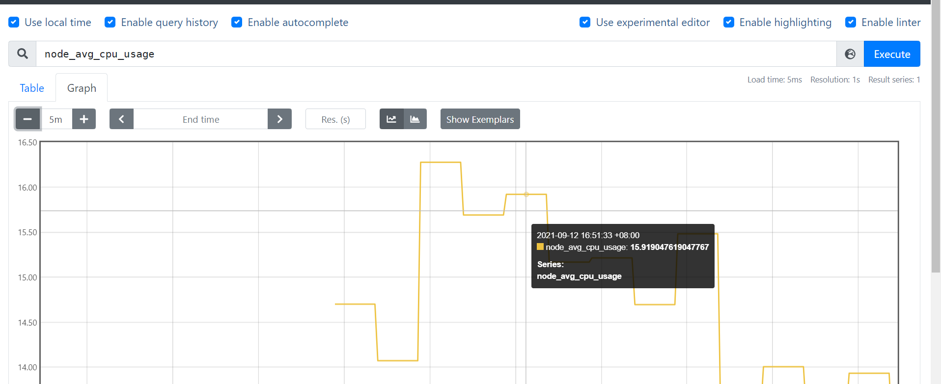This screenshot has width=941, height=384.
Task: Move end time backward with left chevron
Action: (121, 119)
